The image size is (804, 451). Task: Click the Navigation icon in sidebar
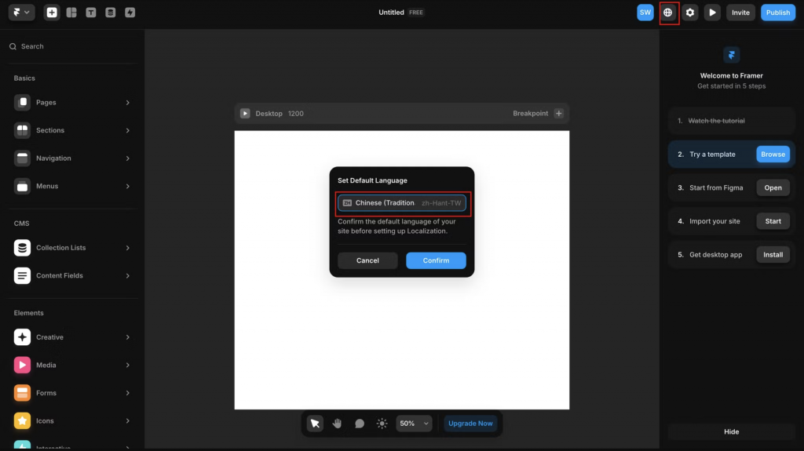pos(22,158)
